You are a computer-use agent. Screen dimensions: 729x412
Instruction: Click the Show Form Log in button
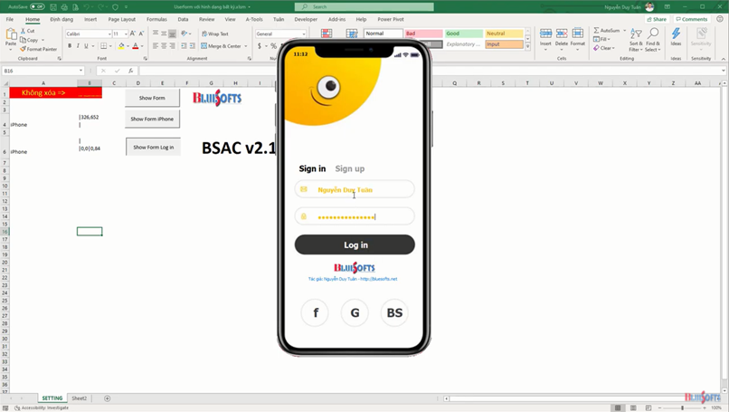point(154,147)
